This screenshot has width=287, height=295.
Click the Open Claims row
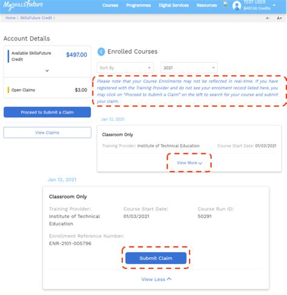tap(47, 90)
